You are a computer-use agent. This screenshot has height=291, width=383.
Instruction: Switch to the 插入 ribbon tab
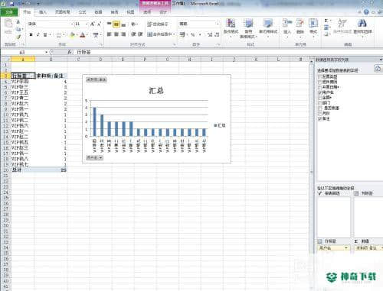click(43, 12)
